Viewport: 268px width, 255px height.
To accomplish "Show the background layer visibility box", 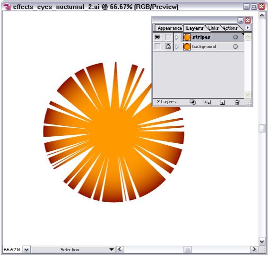I will tap(157, 47).
